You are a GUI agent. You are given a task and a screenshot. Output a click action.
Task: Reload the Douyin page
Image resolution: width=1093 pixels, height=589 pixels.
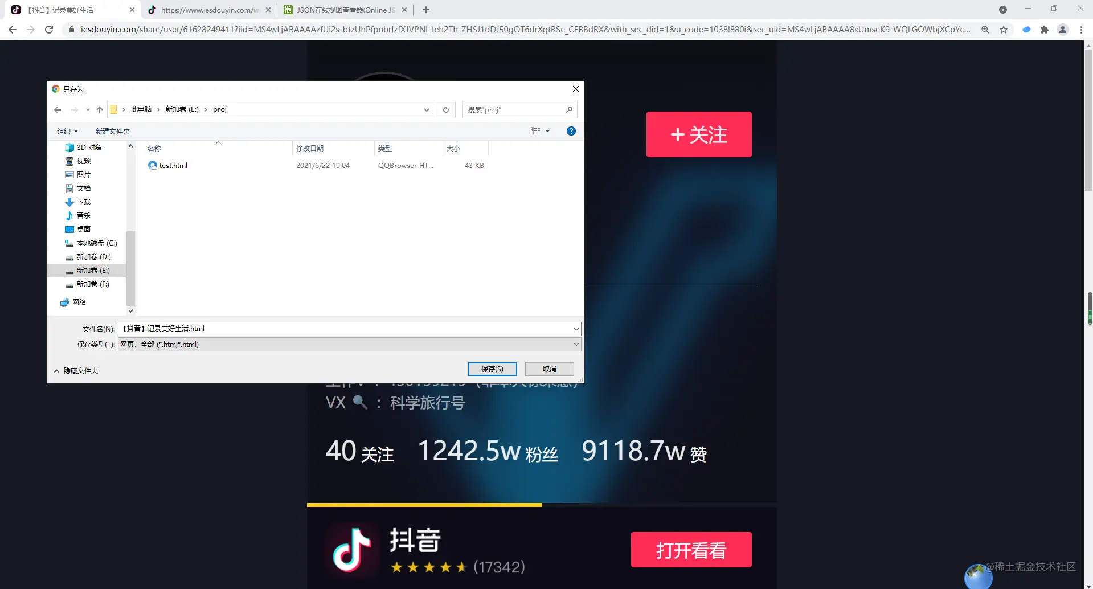point(49,30)
